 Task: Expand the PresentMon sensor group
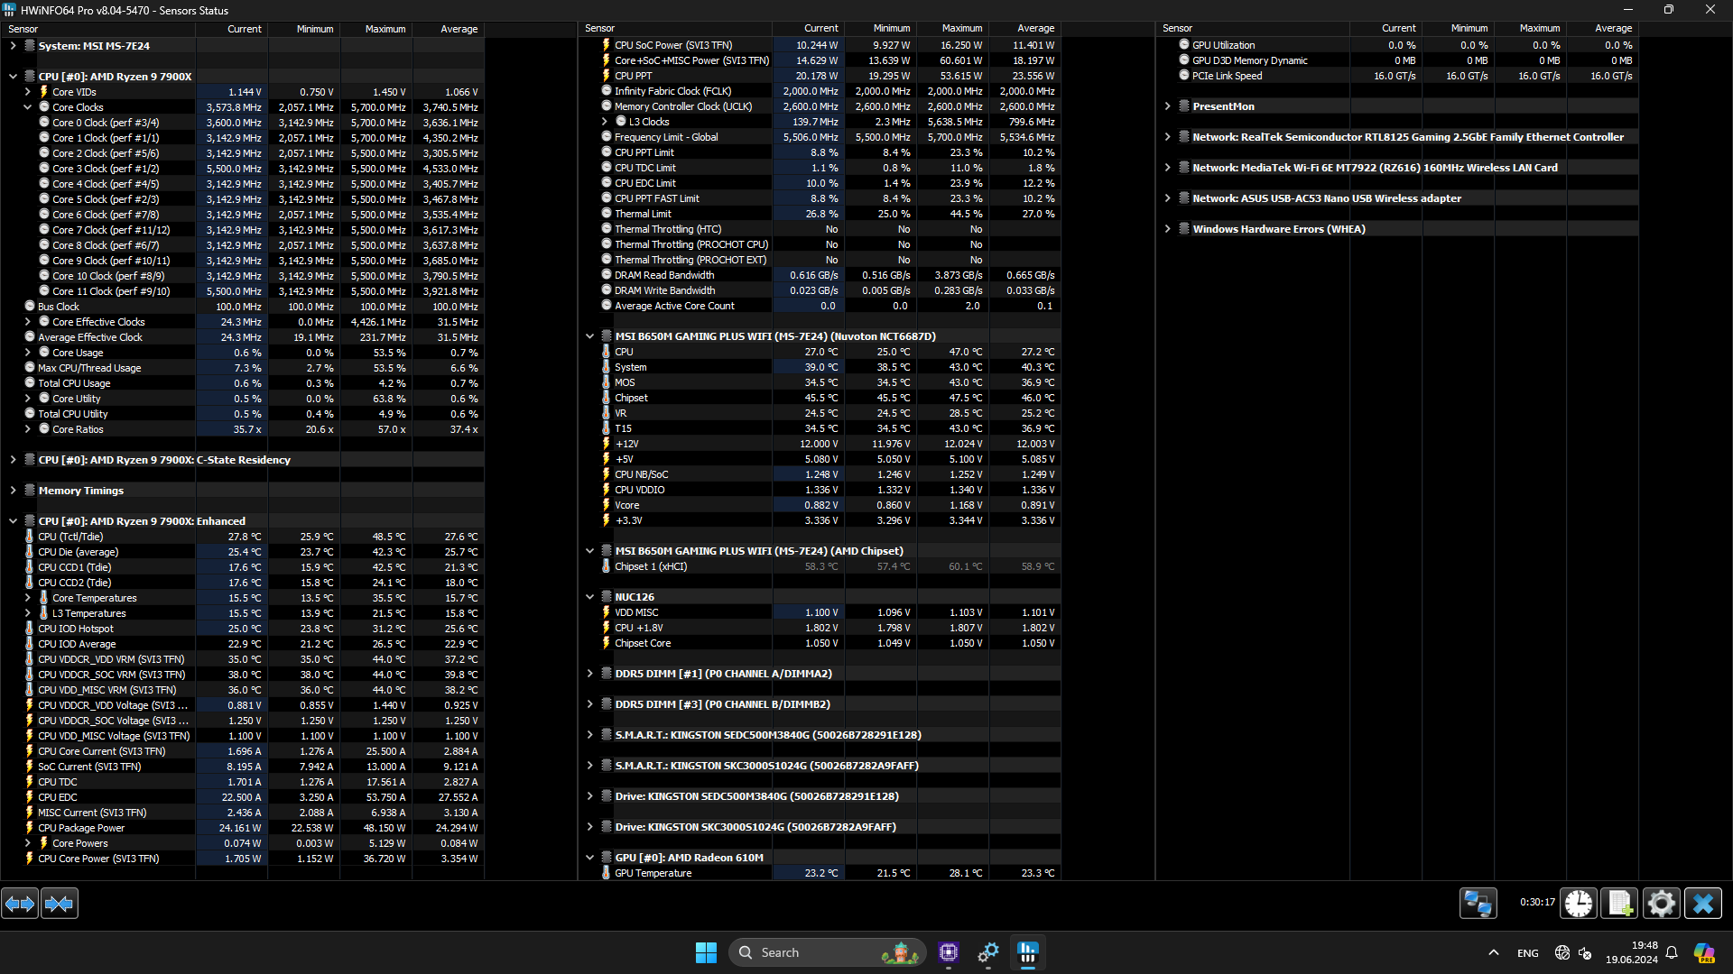1168,106
